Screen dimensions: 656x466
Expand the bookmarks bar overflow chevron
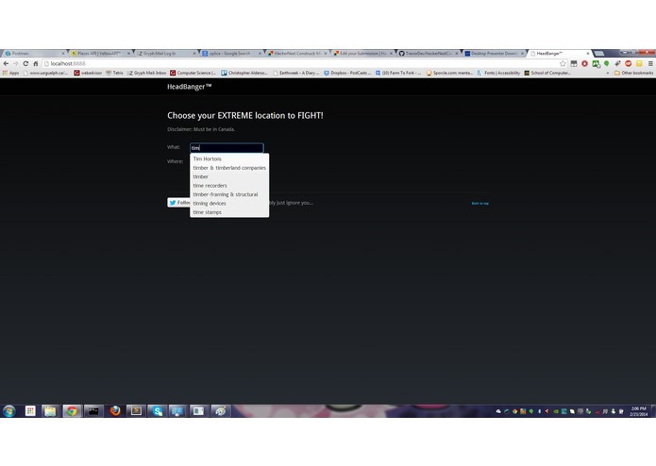[x=608, y=73]
